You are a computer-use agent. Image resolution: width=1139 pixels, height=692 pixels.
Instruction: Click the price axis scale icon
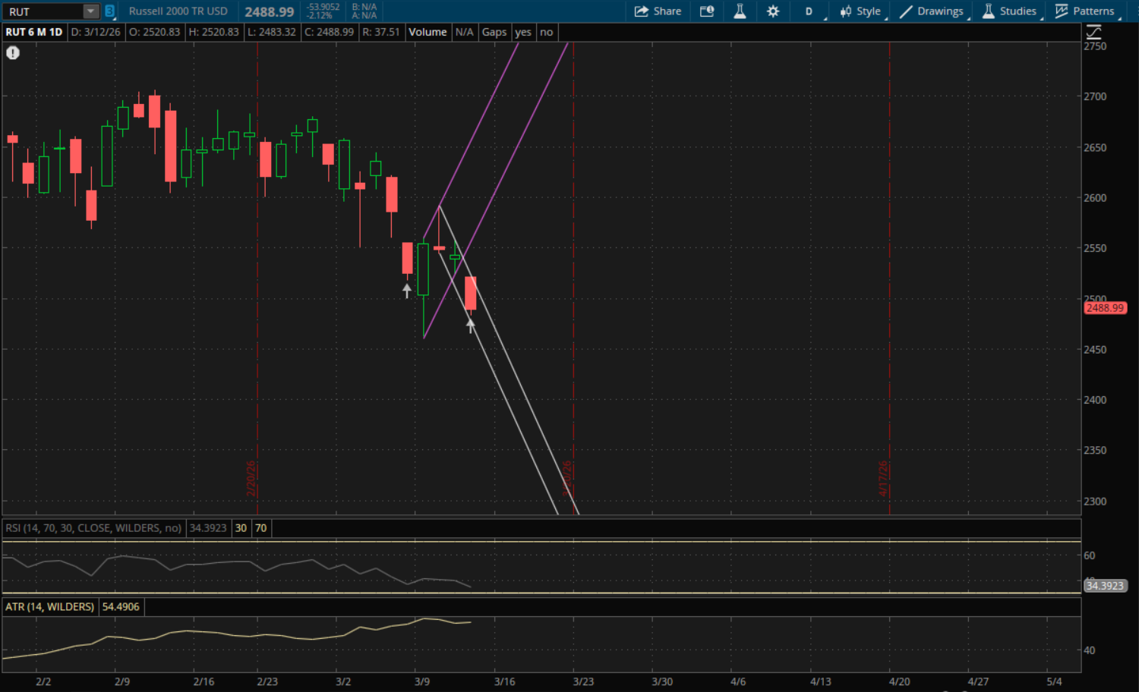pyautogui.click(x=1093, y=32)
